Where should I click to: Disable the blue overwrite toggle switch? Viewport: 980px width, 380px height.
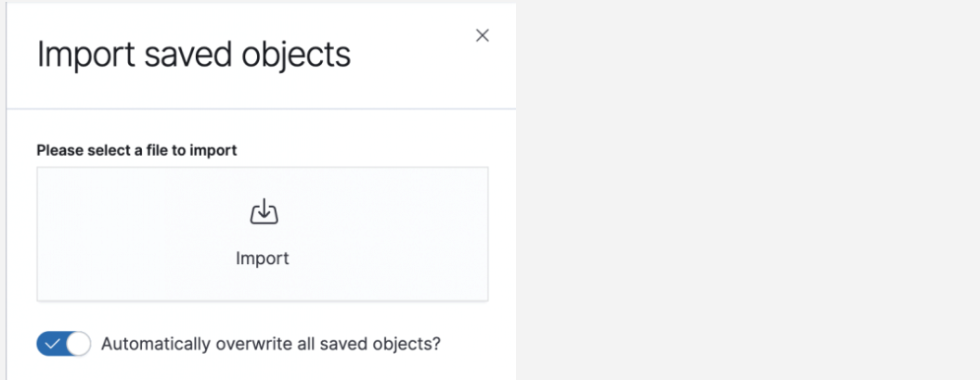click(63, 344)
